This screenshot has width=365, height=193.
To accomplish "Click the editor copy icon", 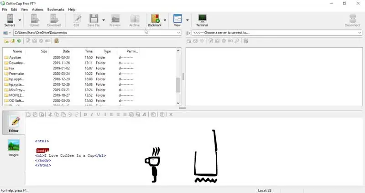I will pyautogui.click(x=57, y=114).
